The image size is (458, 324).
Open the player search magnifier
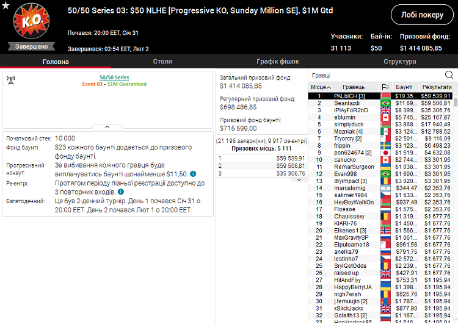[x=449, y=75]
